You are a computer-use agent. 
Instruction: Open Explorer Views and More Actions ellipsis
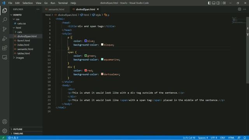38,9
